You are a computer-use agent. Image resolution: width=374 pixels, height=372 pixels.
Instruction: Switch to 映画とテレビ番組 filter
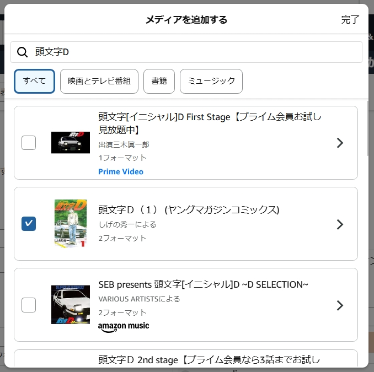(x=99, y=81)
